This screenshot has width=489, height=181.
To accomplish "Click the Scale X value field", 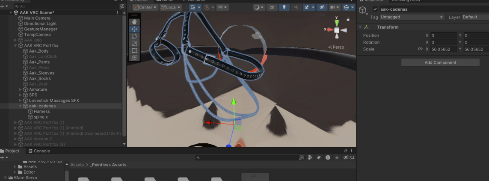I will [x=444, y=49].
